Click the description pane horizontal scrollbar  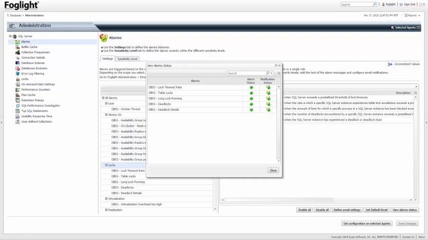[316, 200]
